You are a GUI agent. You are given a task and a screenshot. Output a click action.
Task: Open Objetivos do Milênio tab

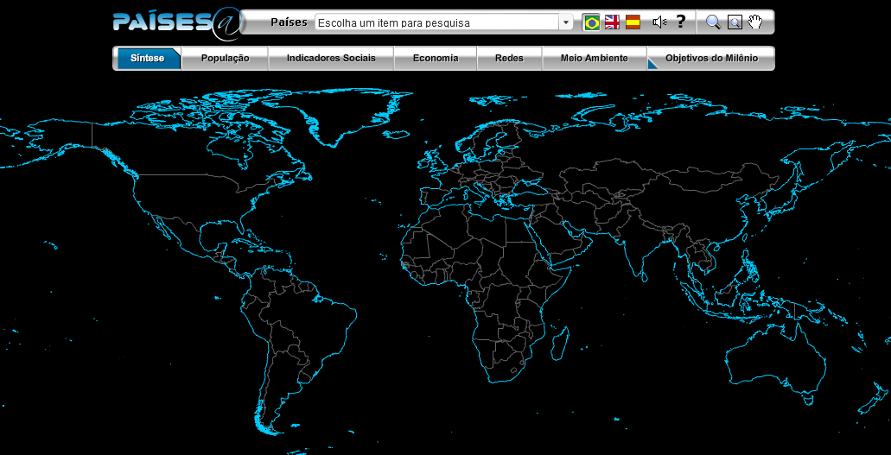click(x=710, y=59)
